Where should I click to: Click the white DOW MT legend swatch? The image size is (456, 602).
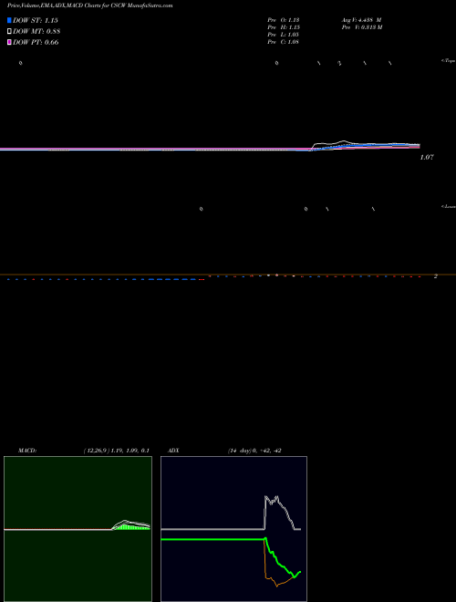tap(9, 32)
